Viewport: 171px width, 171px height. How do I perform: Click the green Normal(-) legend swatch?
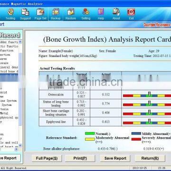[x=90, y=133]
